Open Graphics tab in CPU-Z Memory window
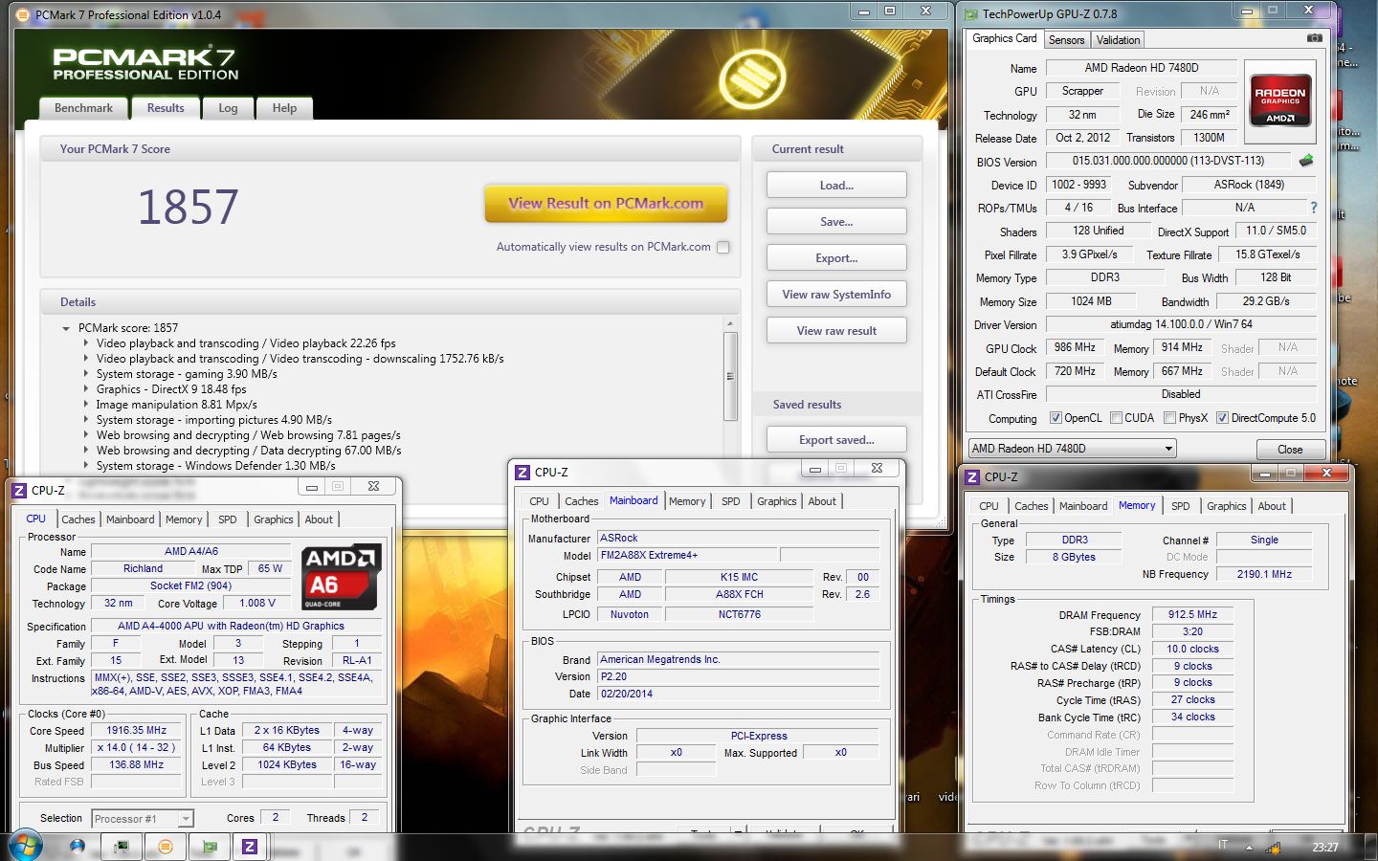 1226,506
